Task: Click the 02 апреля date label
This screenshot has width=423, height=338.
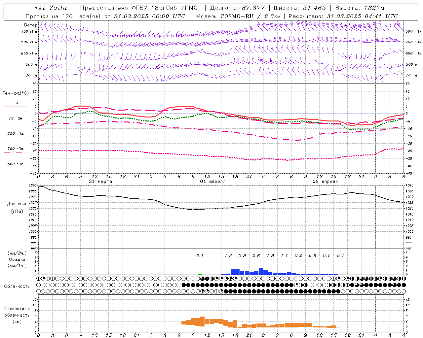Action: (x=325, y=182)
